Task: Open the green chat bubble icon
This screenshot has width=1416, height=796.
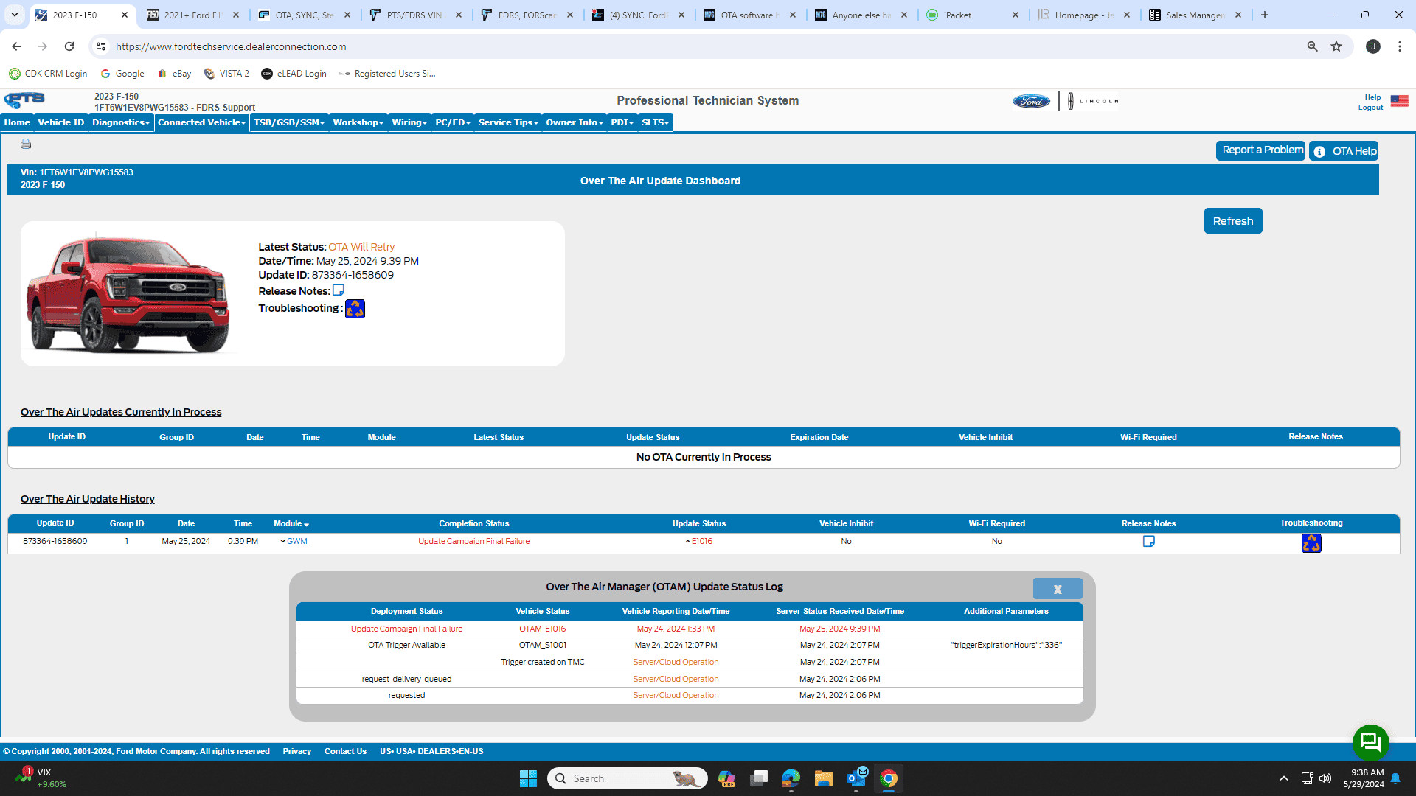Action: point(1370,741)
